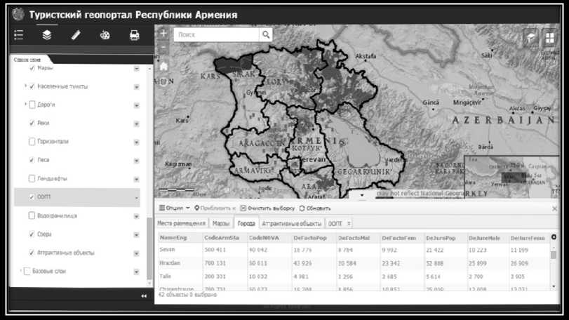
Task: Collapse the sidebar with double arrow
Action: tap(144, 296)
